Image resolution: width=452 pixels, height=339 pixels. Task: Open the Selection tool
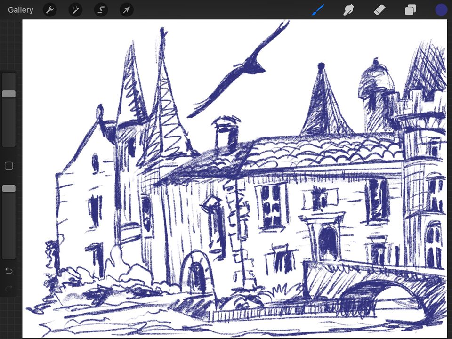[101, 10]
